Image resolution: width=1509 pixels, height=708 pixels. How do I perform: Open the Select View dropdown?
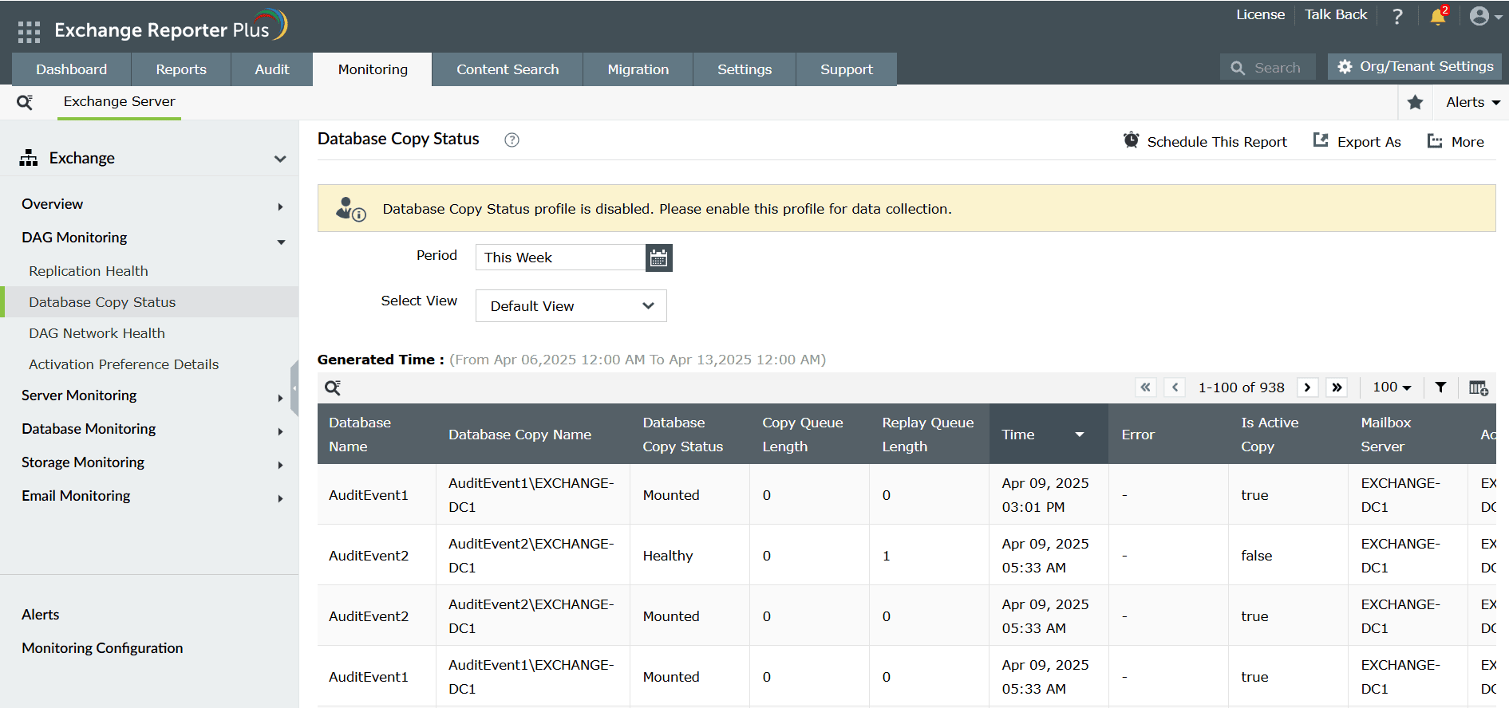pyautogui.click(x=571, y=306)
